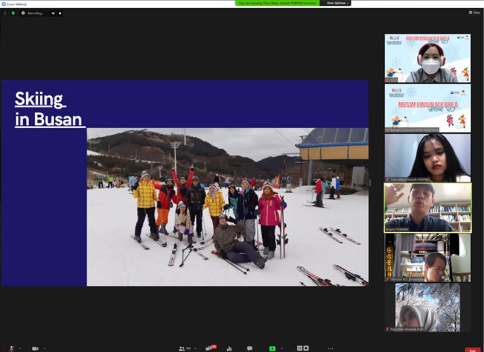The image size is (484, 352).
Task: Toggle the video camera on or off
Action: pyautogui.click(x=35, y=349)
